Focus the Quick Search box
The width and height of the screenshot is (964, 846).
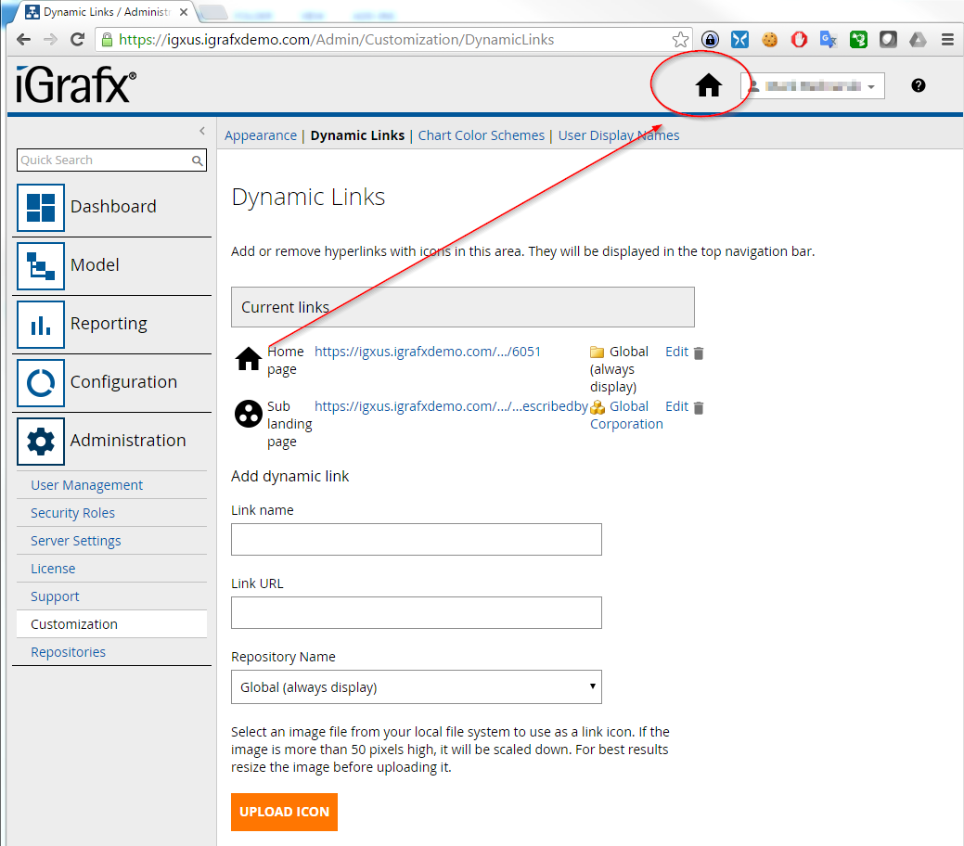point(104,160)
